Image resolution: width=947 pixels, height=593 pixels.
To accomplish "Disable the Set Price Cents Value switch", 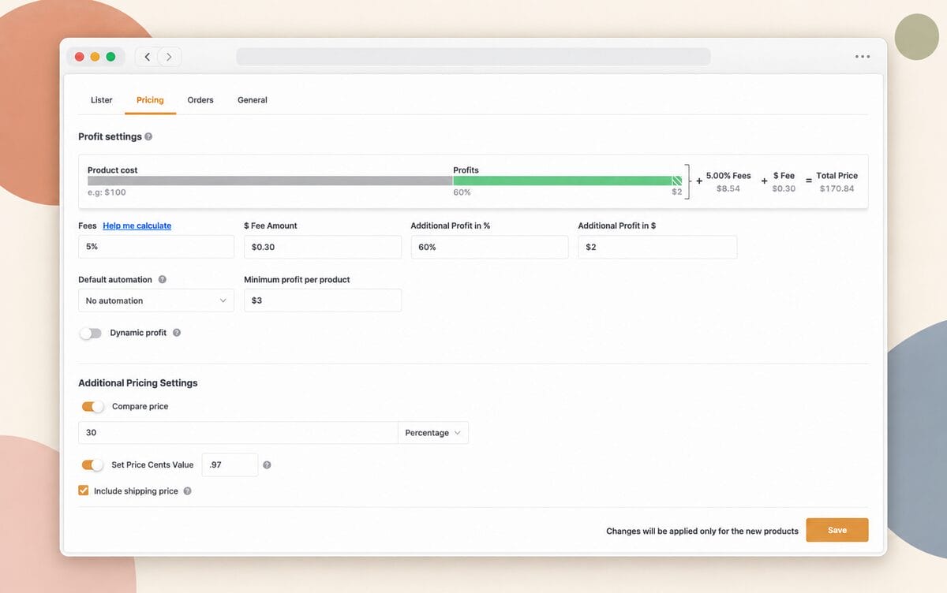I will (92, 465).
